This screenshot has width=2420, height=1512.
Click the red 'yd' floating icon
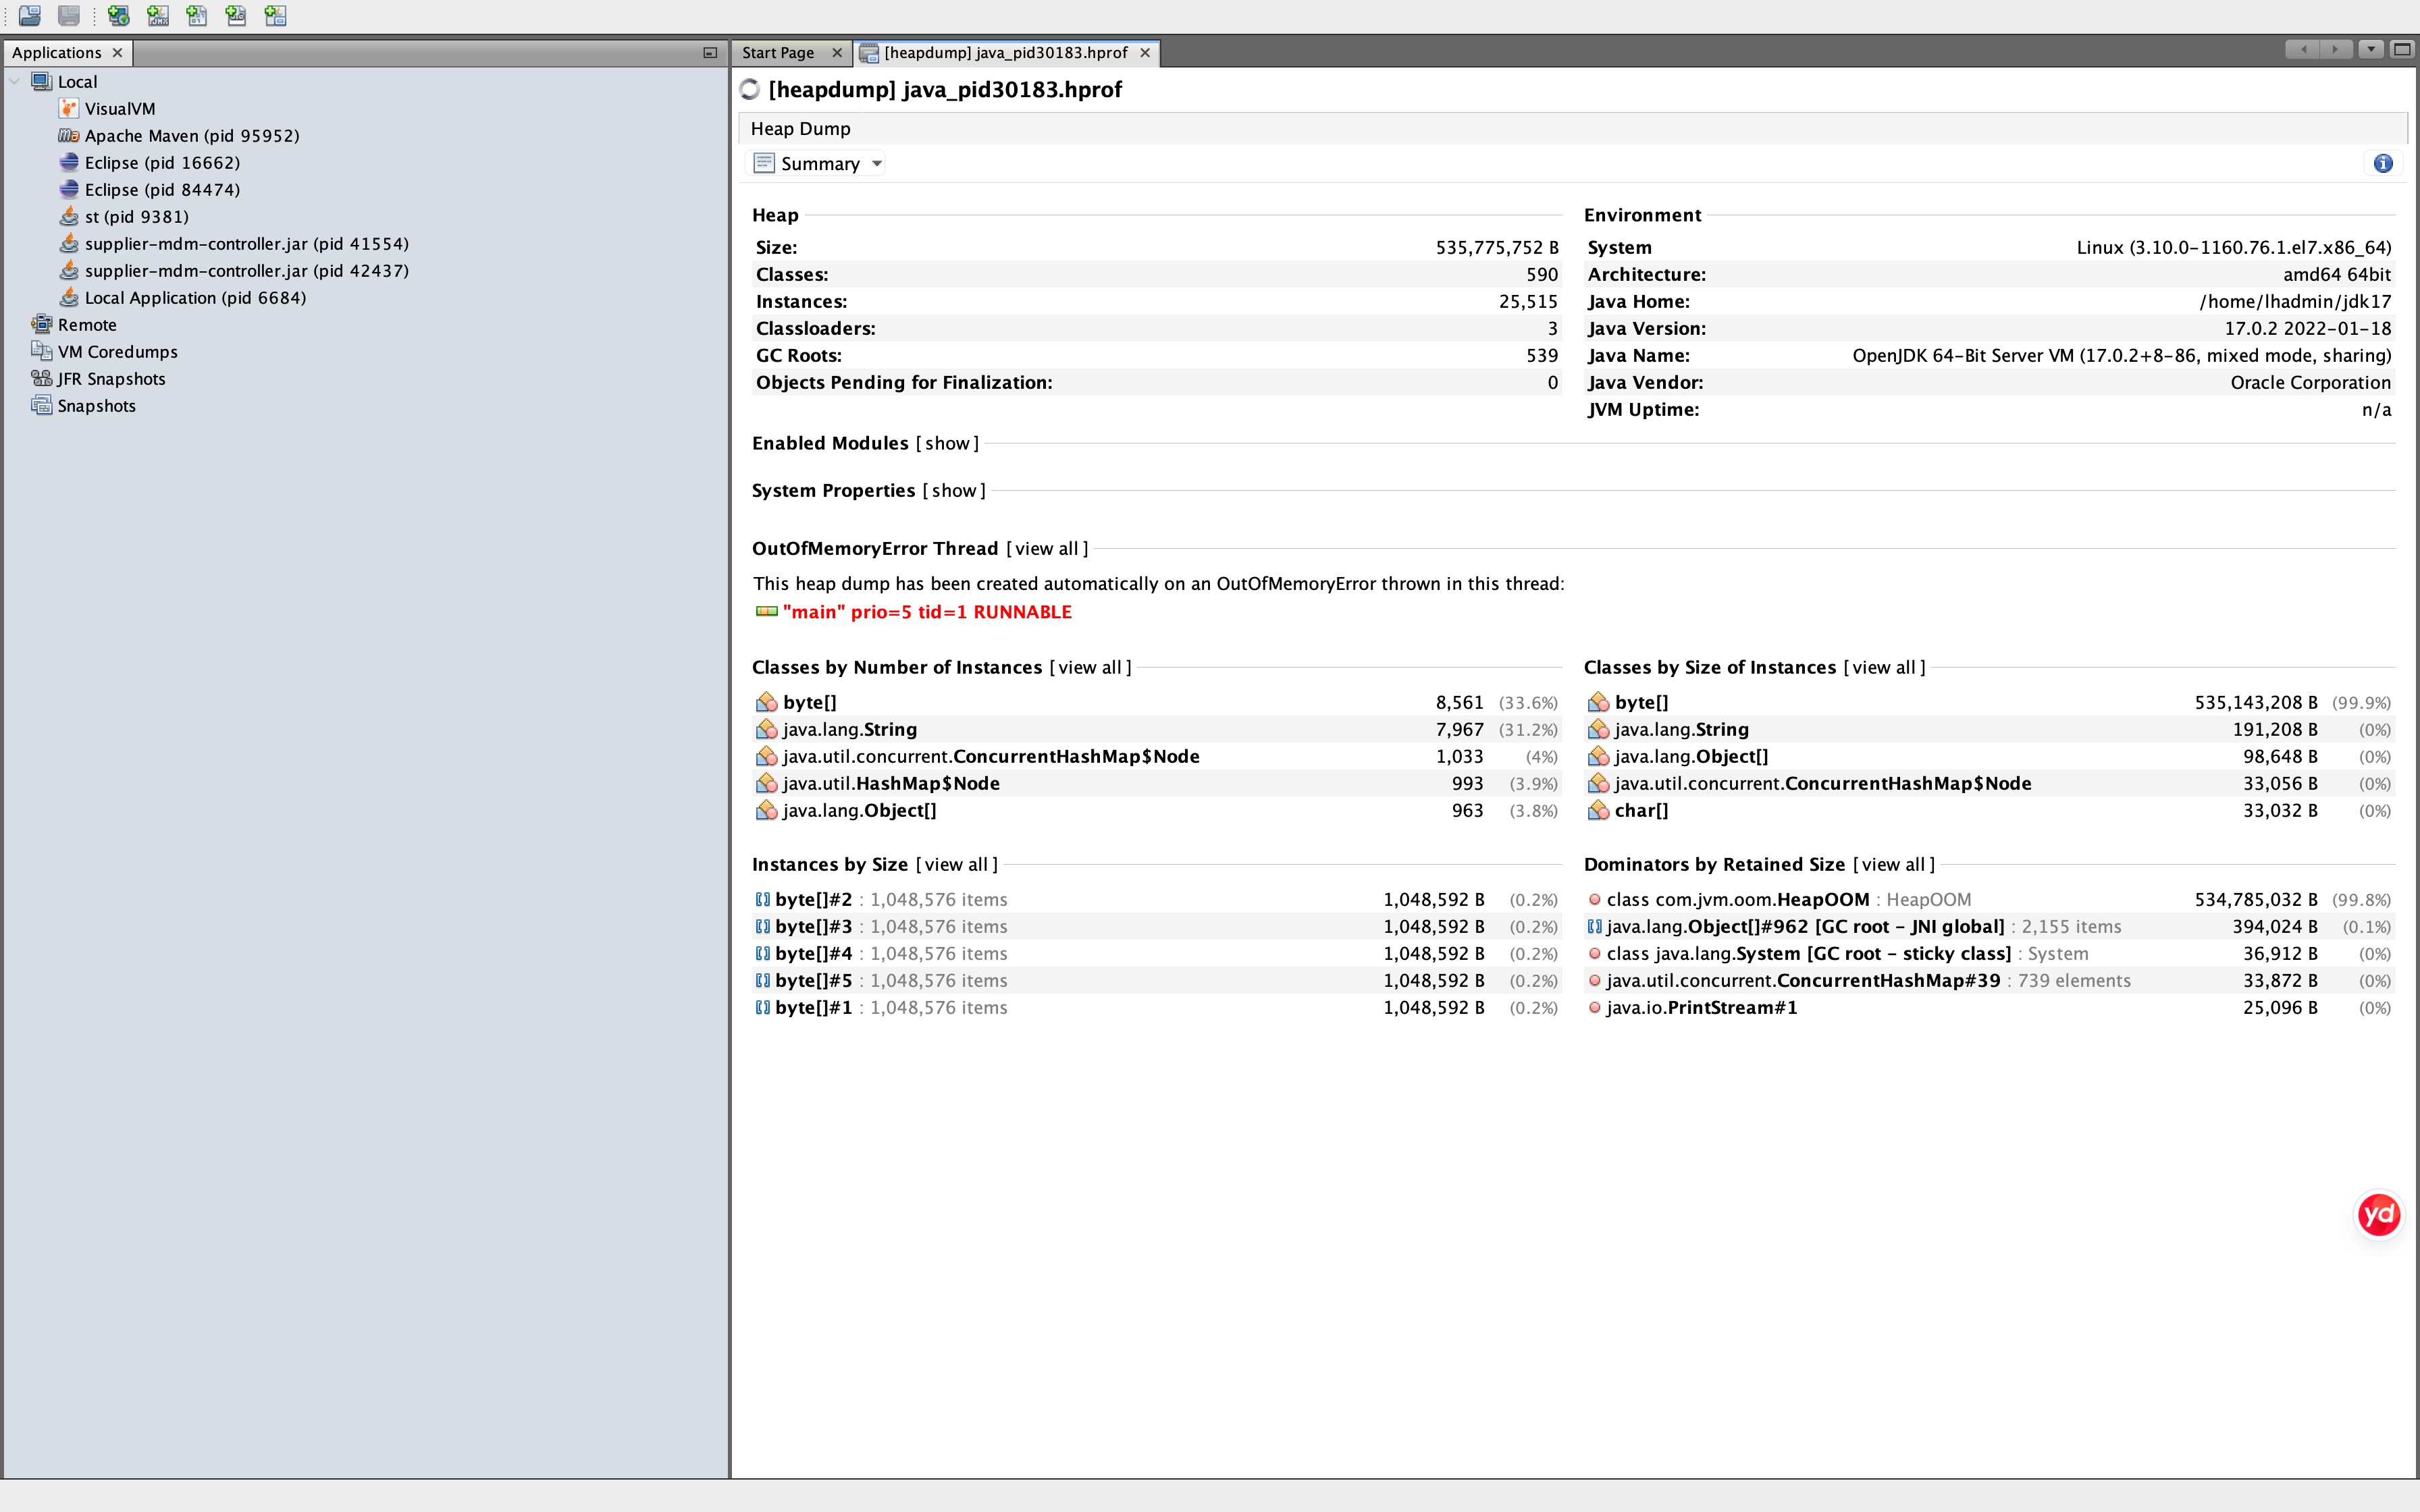tap(2379, 1214)
